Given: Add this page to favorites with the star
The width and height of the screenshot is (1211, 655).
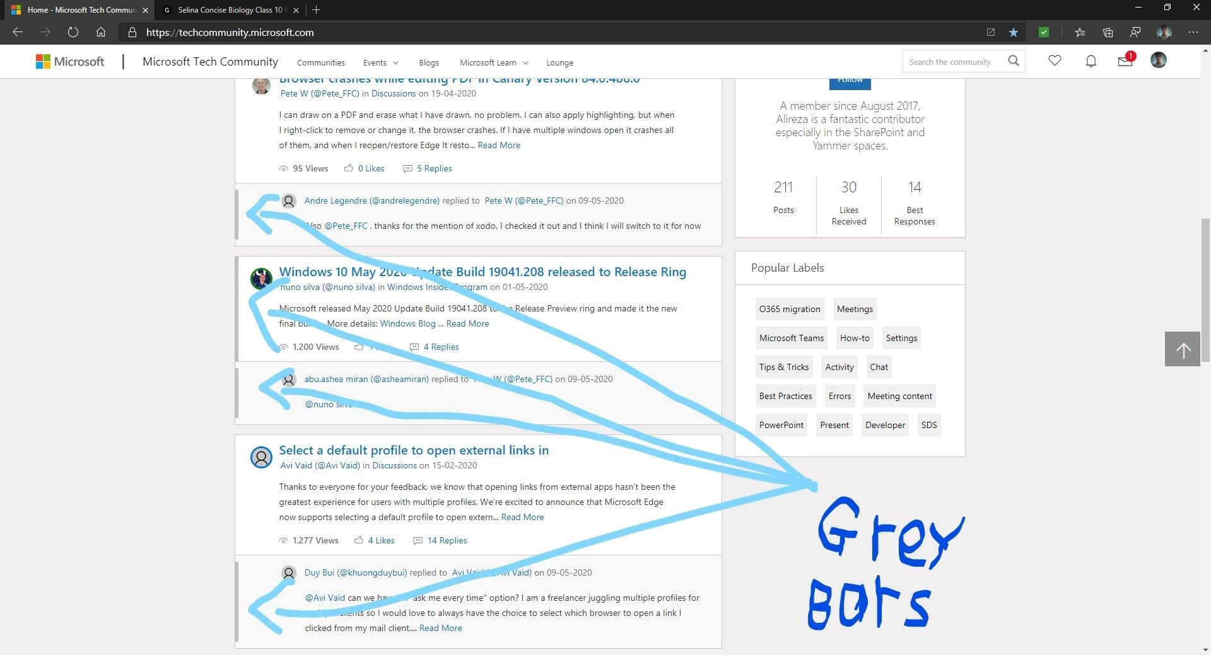Looking at the screenshot, I should pyautogui.click(x=1014, y=32).
